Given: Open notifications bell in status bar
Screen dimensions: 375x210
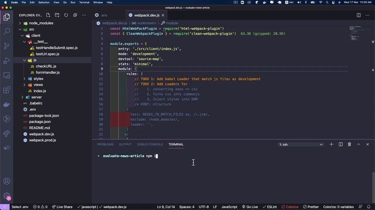Looking at the screenshot, I should coord(369,206).
